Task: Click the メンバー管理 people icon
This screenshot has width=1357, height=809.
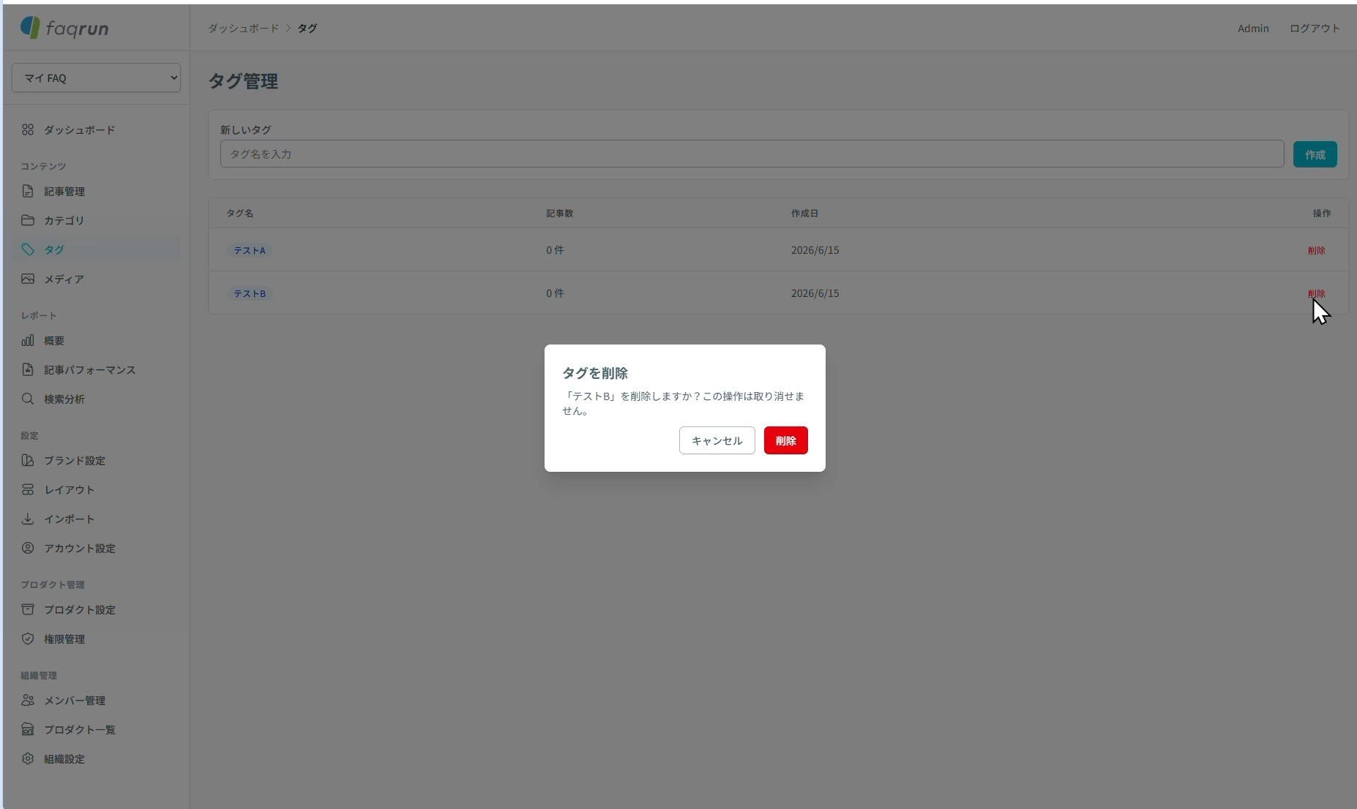Action: (28, 700)
